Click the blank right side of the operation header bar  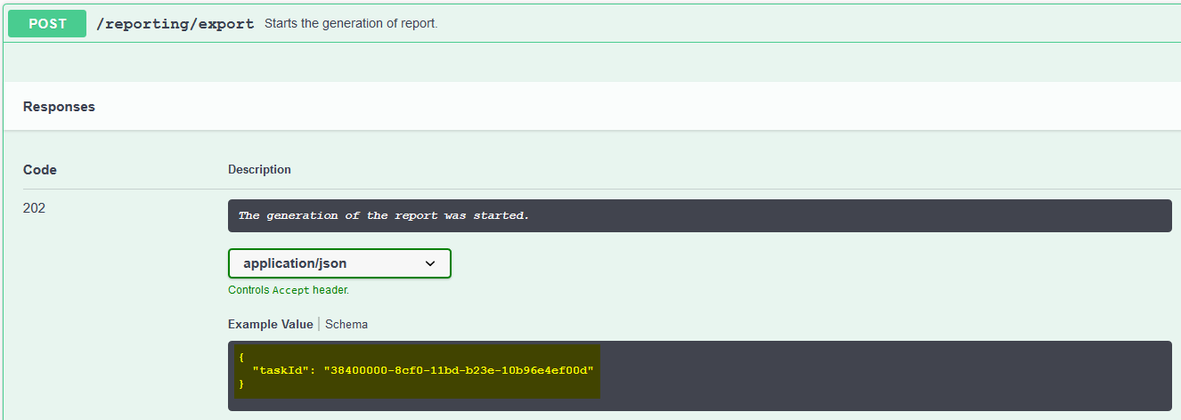(802, 24)
